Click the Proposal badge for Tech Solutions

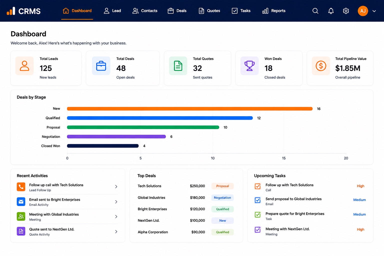pos(222,186)
